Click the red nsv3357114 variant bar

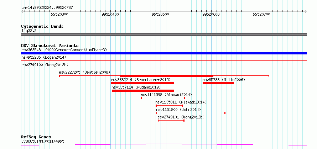(143, 91)
